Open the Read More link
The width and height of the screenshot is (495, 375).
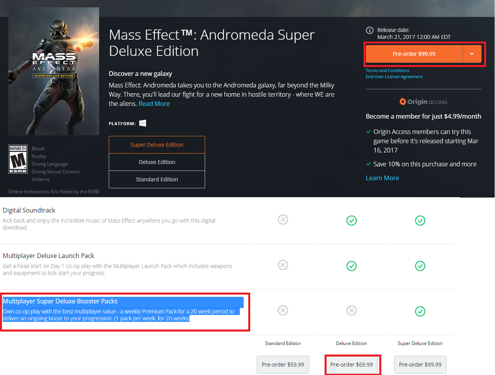pyautogui.click(x=154, y=104)
